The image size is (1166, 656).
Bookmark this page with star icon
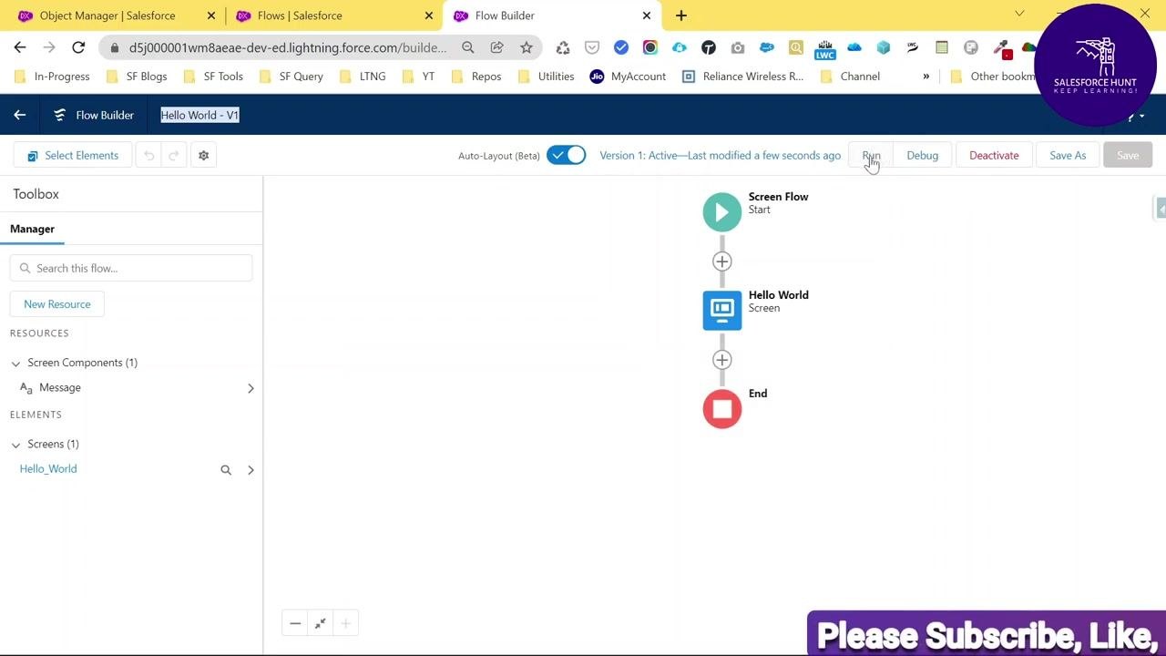point(526,47)
